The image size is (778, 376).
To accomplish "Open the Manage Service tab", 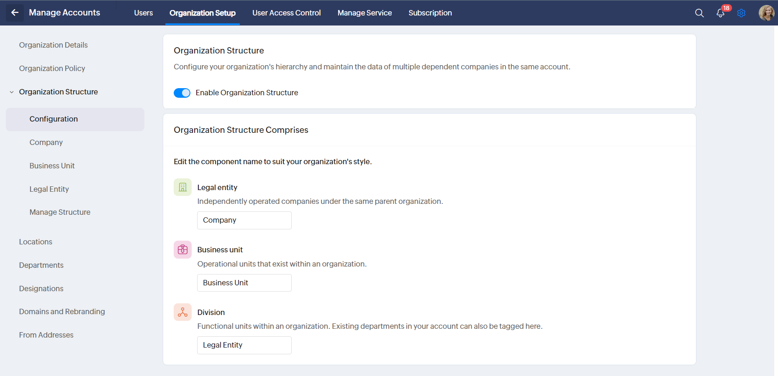I will [x=365, y=13].
